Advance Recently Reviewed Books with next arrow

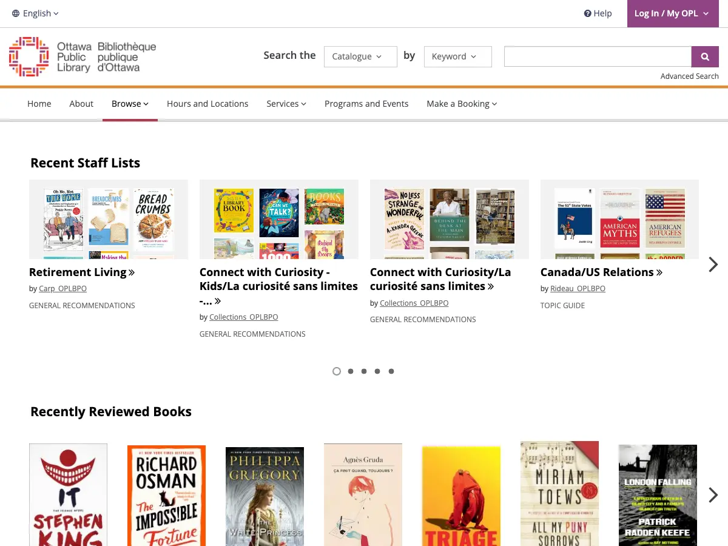point(713,495)
